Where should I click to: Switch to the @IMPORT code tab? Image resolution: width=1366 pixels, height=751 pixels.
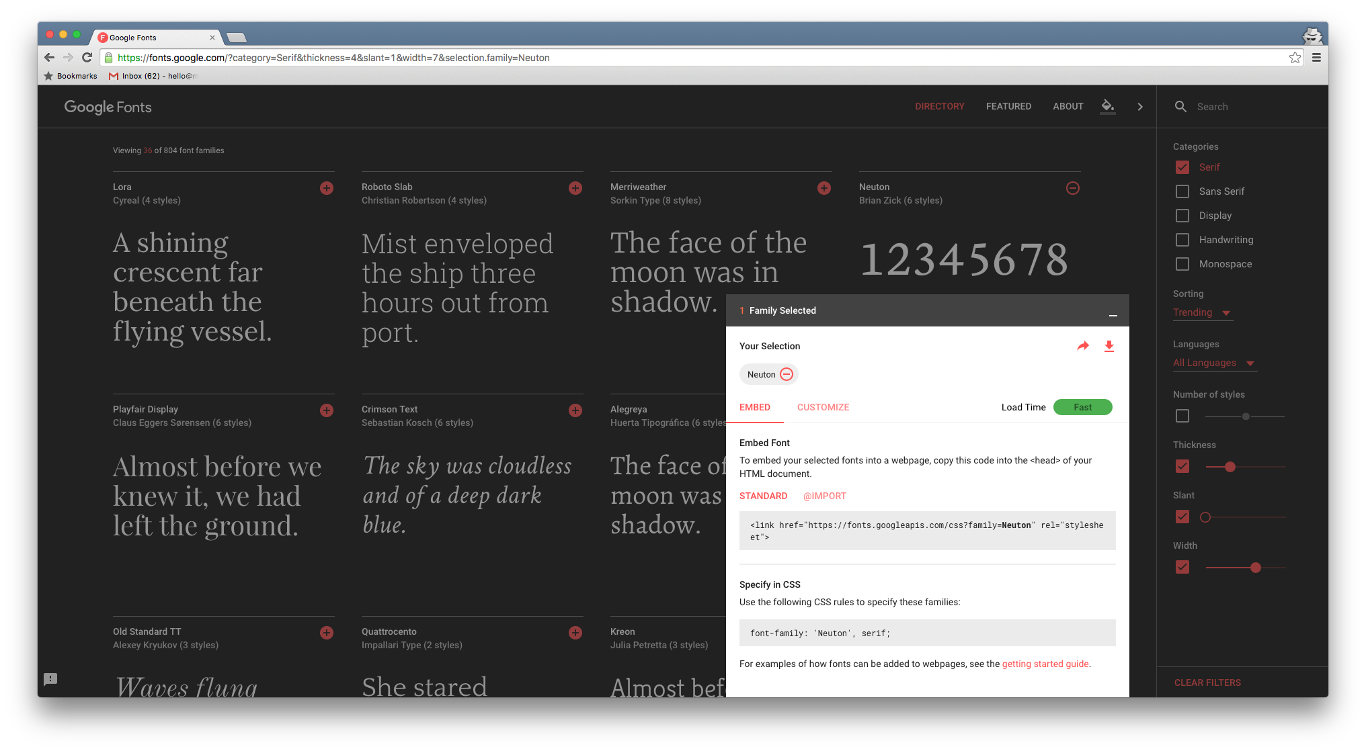(824, 496)
